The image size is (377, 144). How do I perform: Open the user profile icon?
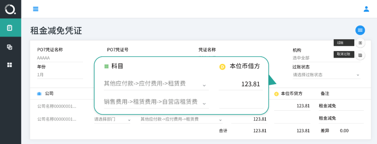pyautogui.click(x=366, y=9)
